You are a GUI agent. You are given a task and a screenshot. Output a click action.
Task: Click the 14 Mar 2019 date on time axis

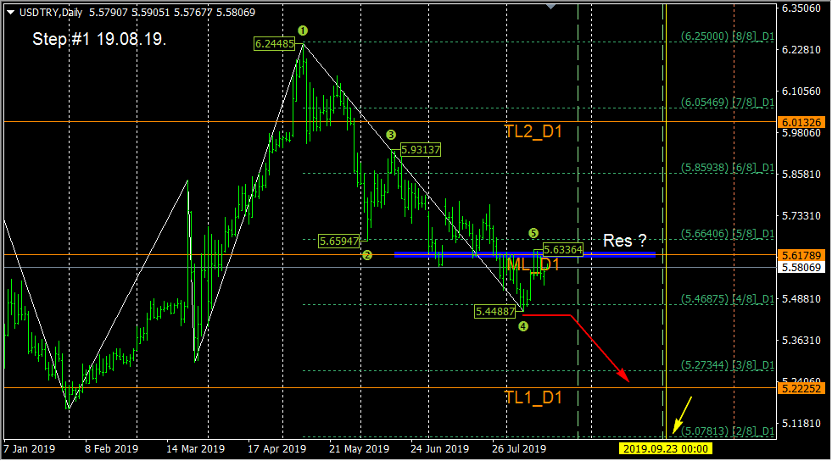(195, 449)
